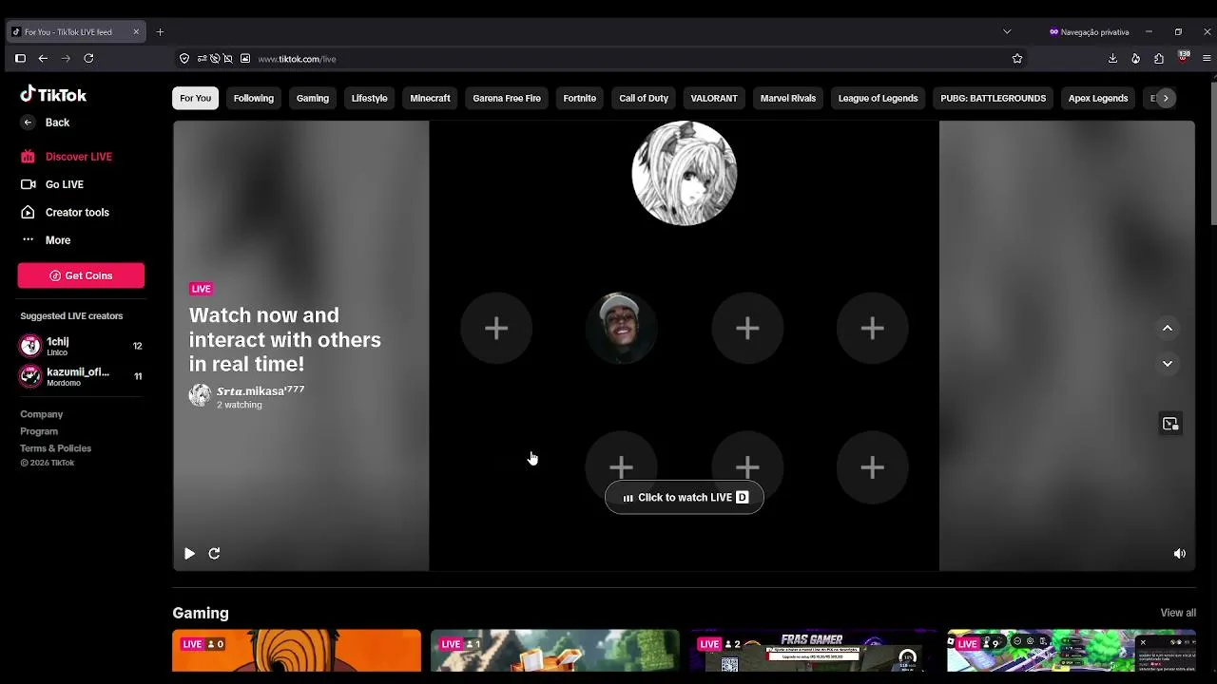The height and width of the screenshot is (684, 1217).
Task: Show more categories with right chevron
Action: 1166,98
